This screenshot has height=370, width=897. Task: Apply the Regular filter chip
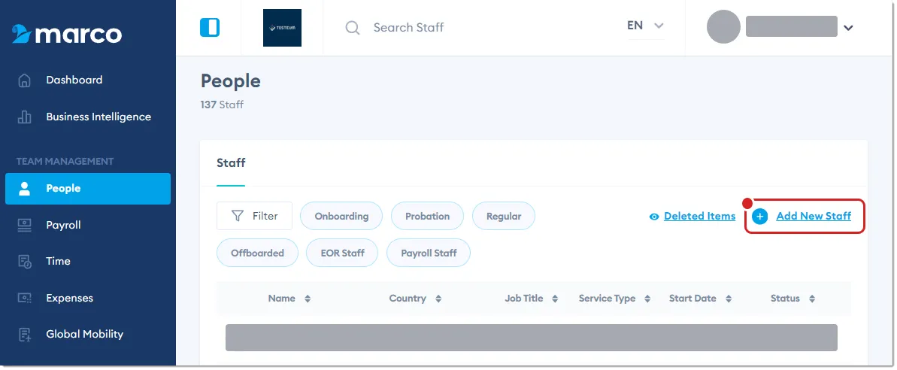click(x=504, y=216)
